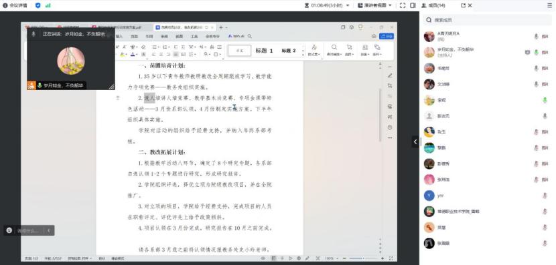Open the hamburger menu at top right
This screenshot has width=556, height=265.
click(550, 5)
